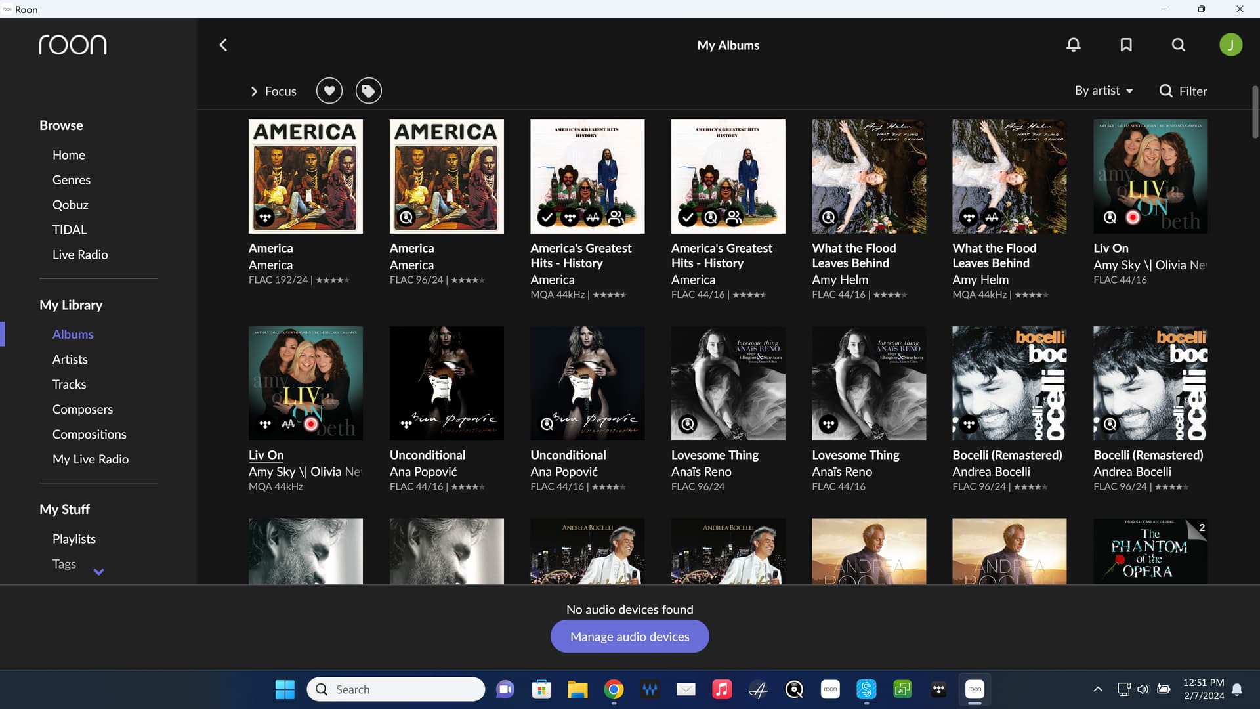This screenshot has width=1260, height=709.
Task: Open Ana Popović artist link under first Unconditional
Action: coord(423,472)
